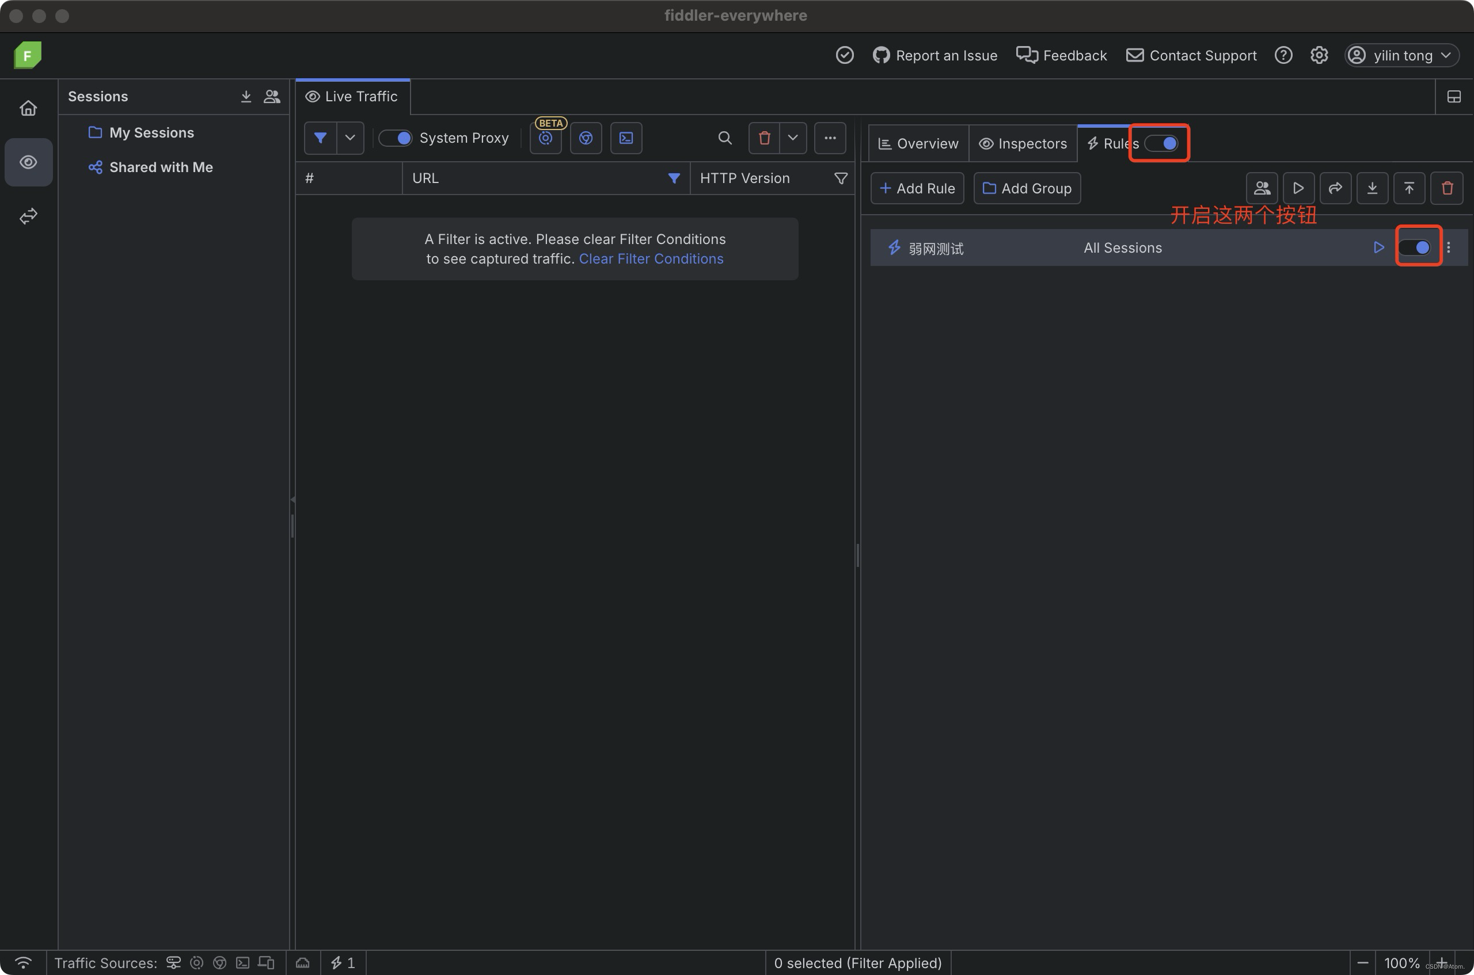The height and width of the screenshot is (975, 1474).
Task: Import rules with the download icon
Action: 1372,188
